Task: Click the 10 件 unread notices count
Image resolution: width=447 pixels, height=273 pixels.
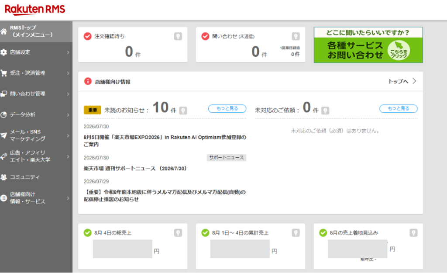Action: (x=165, y=108)
